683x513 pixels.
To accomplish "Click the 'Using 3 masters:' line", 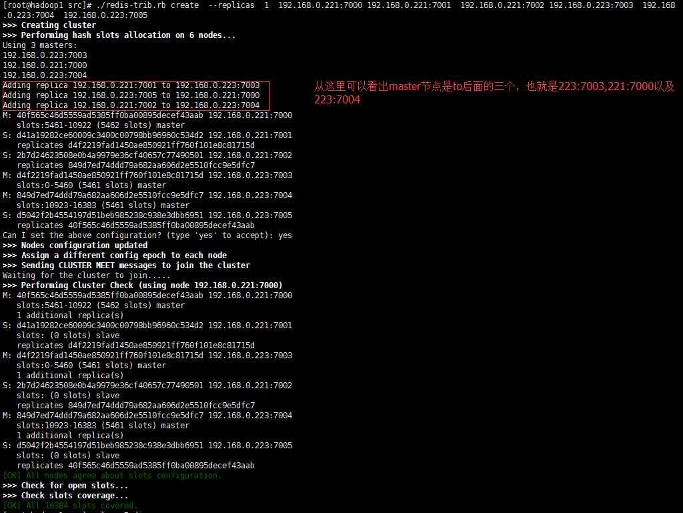I will point(39,45).
